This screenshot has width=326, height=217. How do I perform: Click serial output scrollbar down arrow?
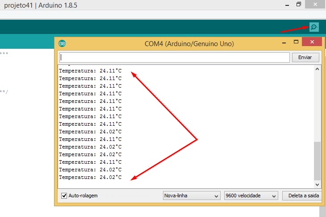point(318,184)
